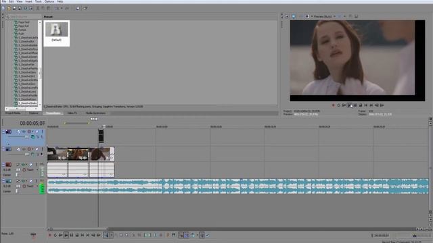Open the Options menu
433x243 pixels.
(x=49, y=1)
